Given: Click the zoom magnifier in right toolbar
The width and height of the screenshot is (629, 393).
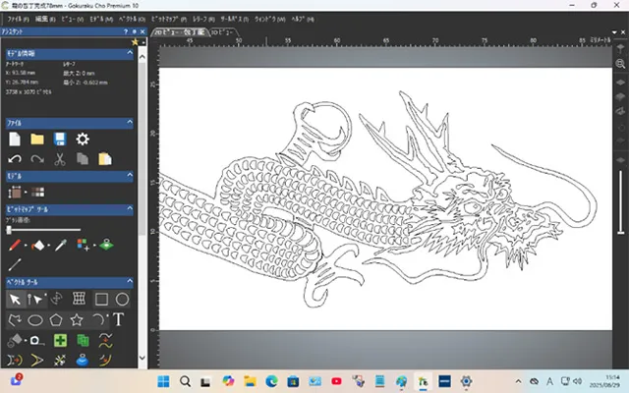Looking at the screenshot, I should pyautogui.click(x=621, y=63).
